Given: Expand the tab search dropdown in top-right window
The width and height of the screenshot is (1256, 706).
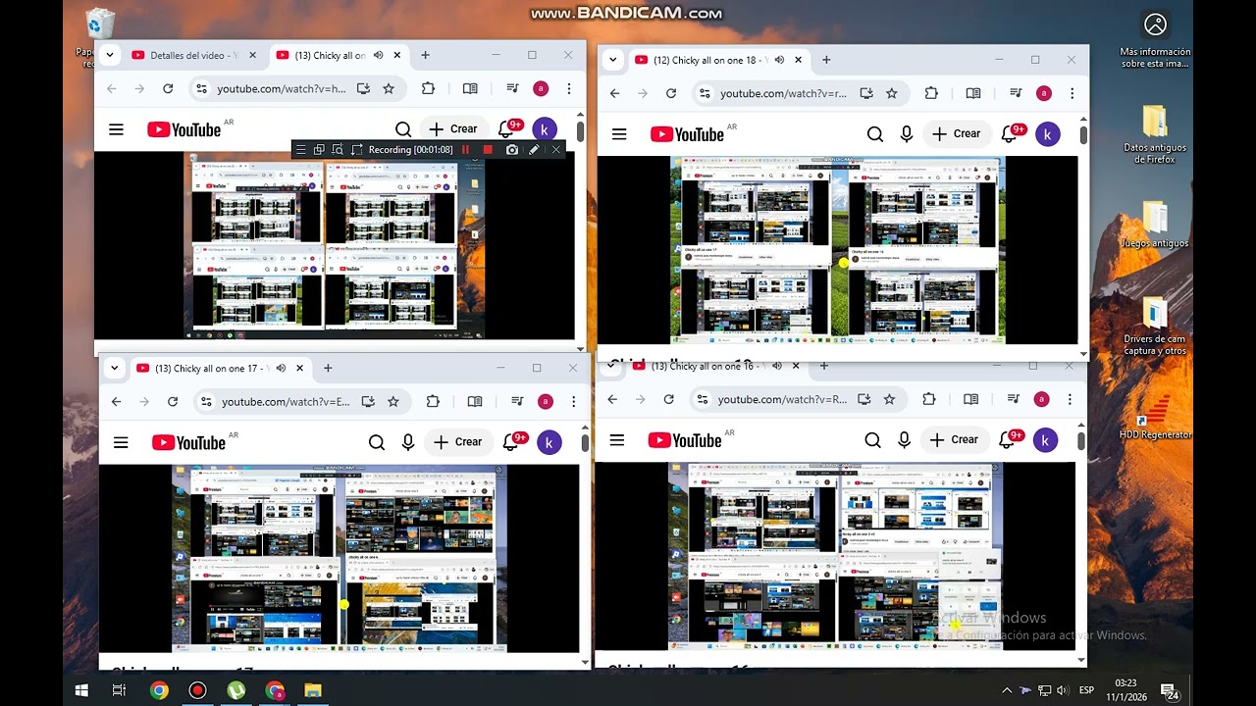Looking at the screenshot, I should pos(613,60).
